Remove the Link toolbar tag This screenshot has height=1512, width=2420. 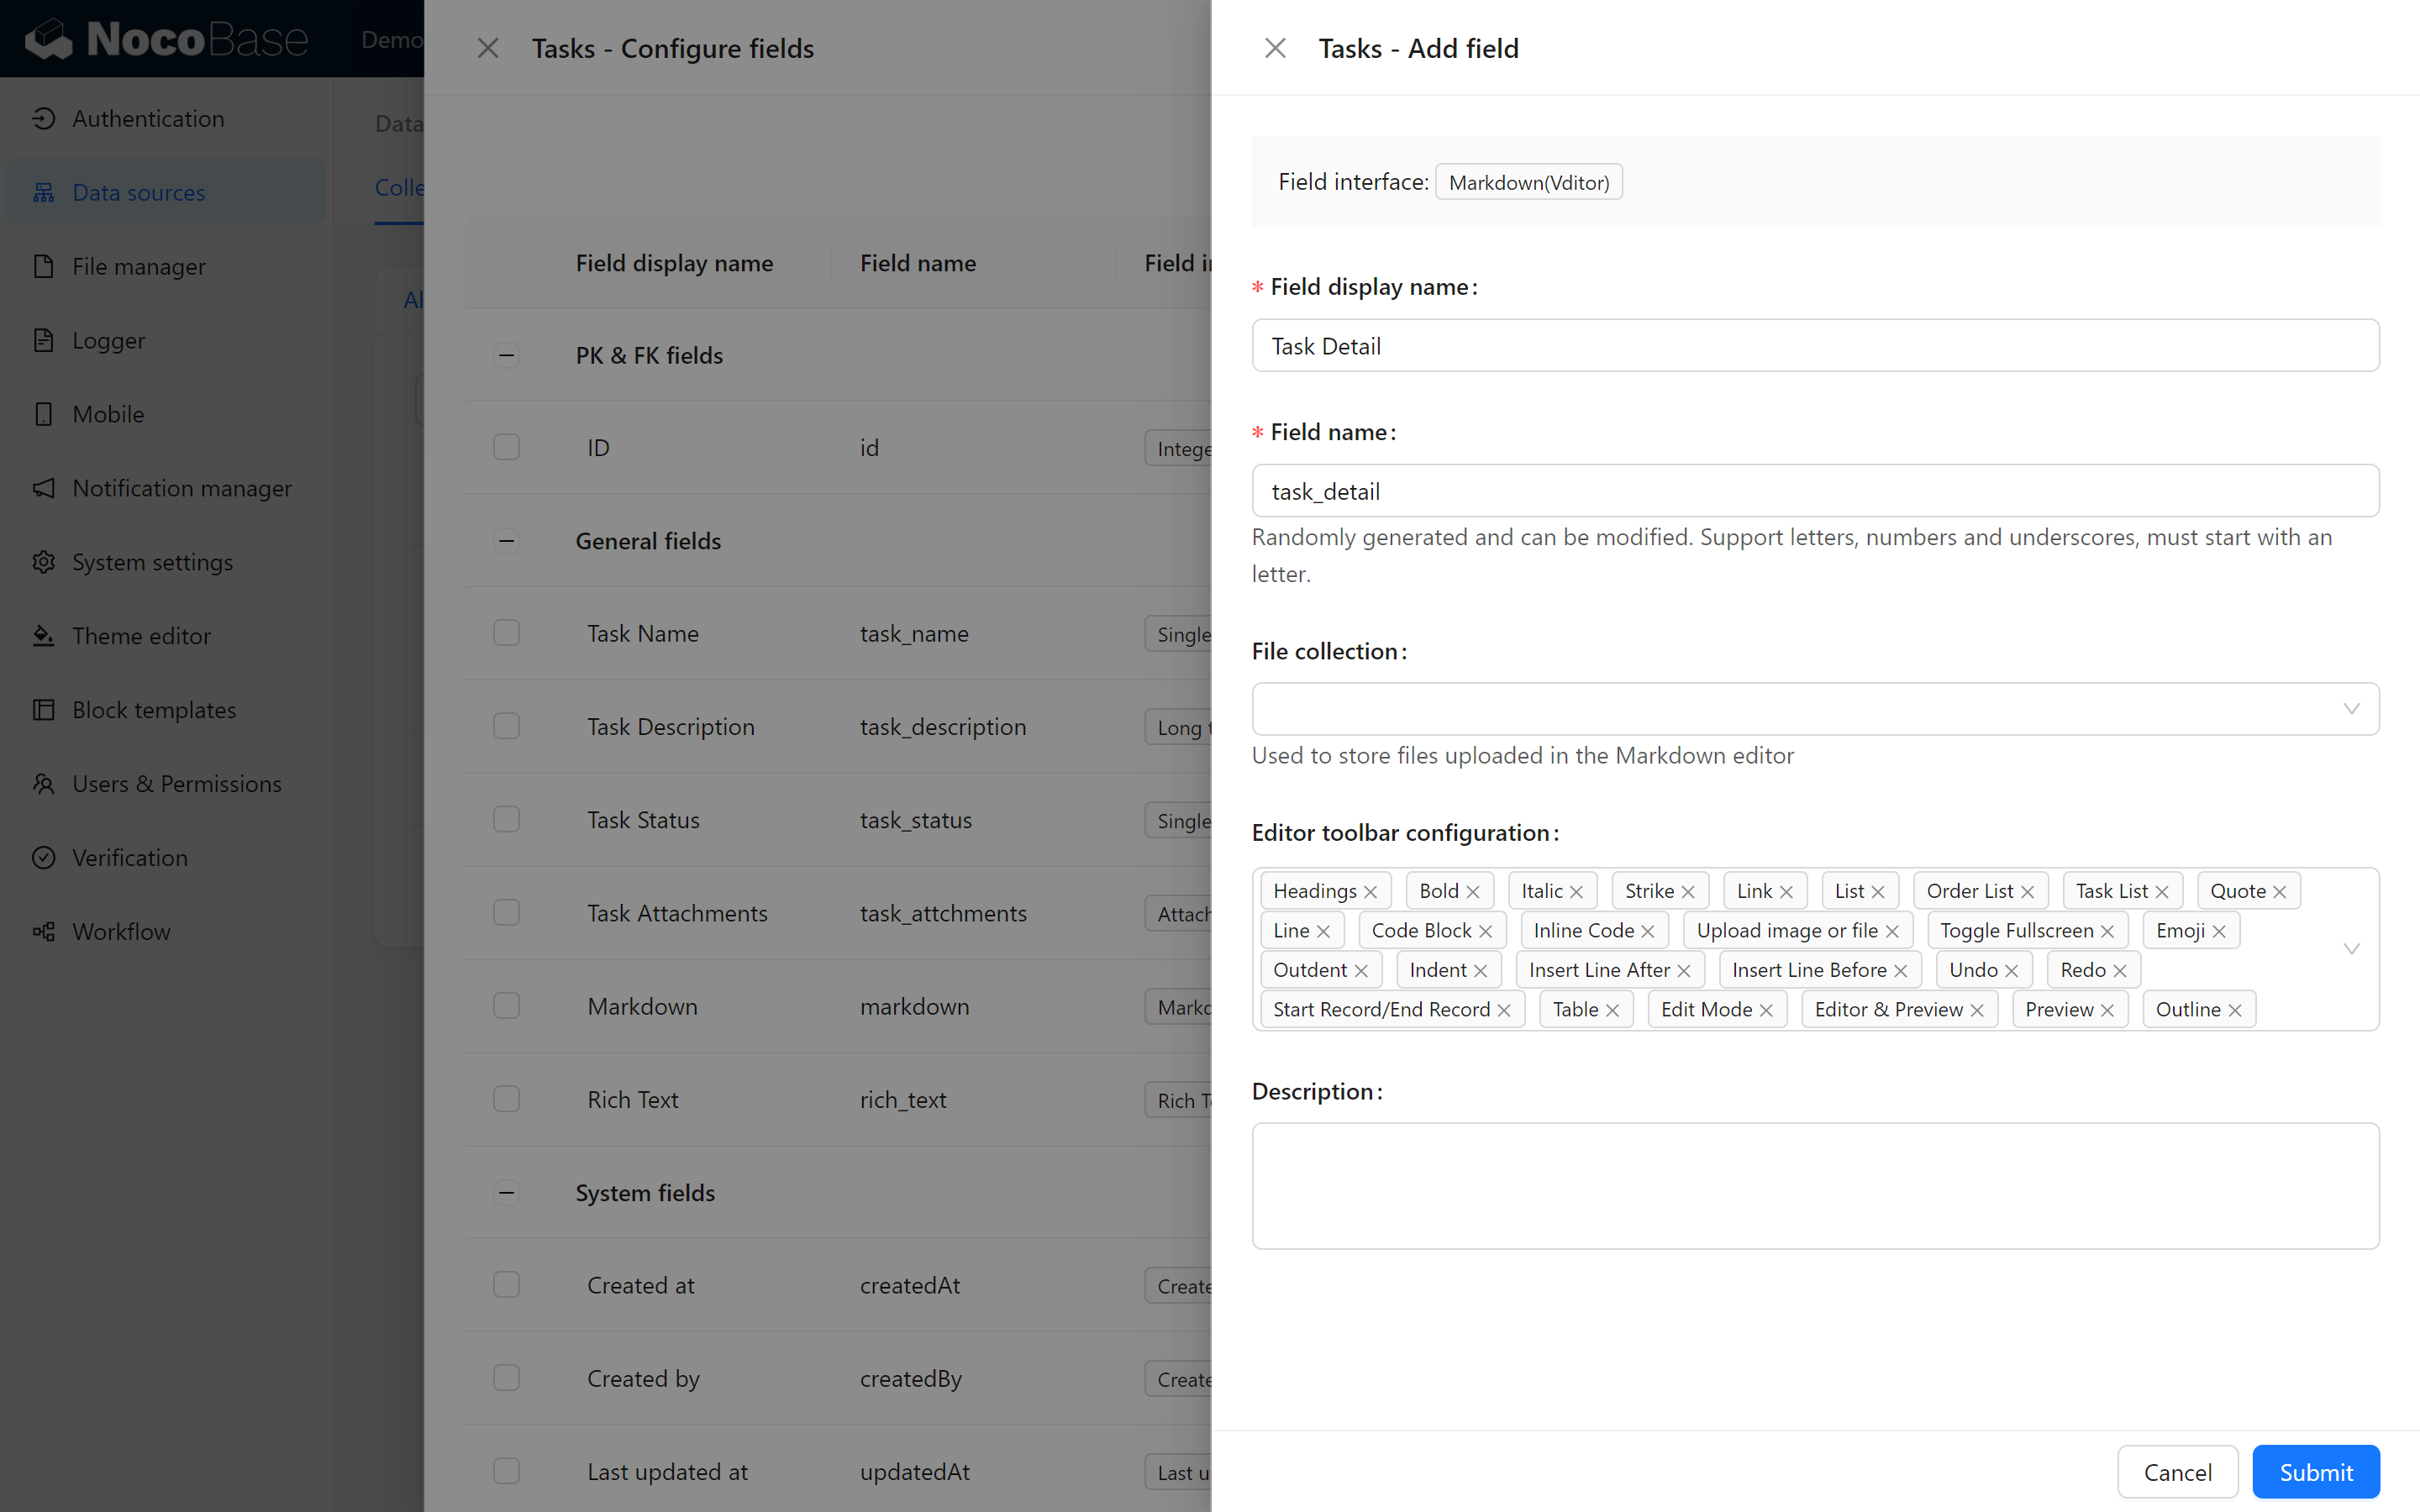click(1786, 892)
